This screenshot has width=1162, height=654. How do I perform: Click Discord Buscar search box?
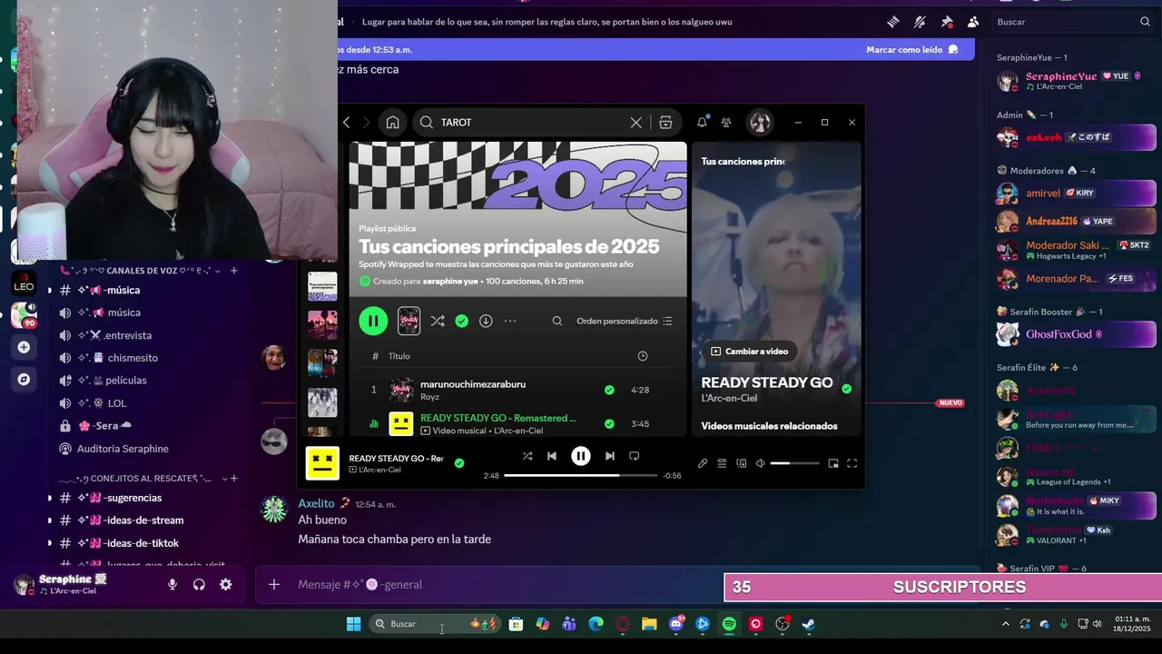1073,22
